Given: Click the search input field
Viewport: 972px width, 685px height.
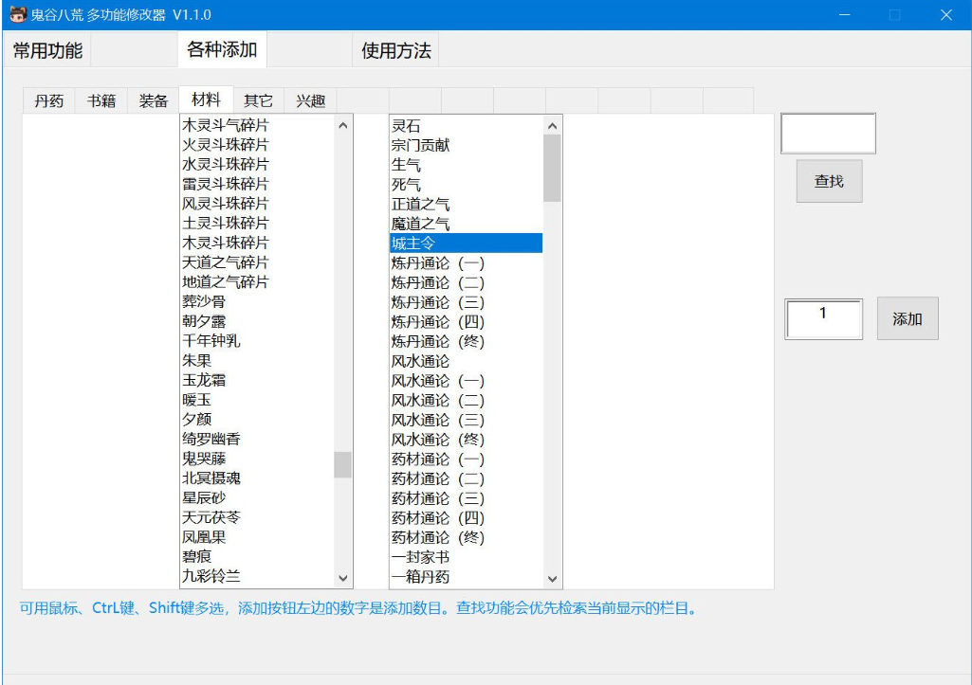Looking at the screenshot, I should coord(826,133).
